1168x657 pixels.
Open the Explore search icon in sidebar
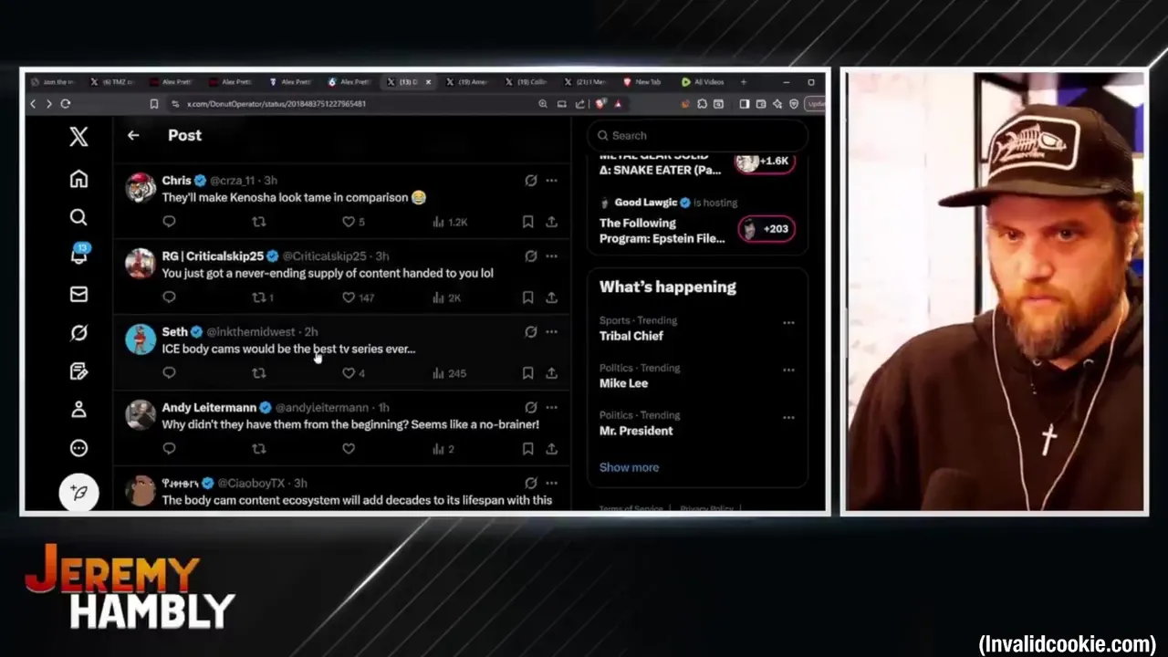pyautogui.click(x=78, y=217)
